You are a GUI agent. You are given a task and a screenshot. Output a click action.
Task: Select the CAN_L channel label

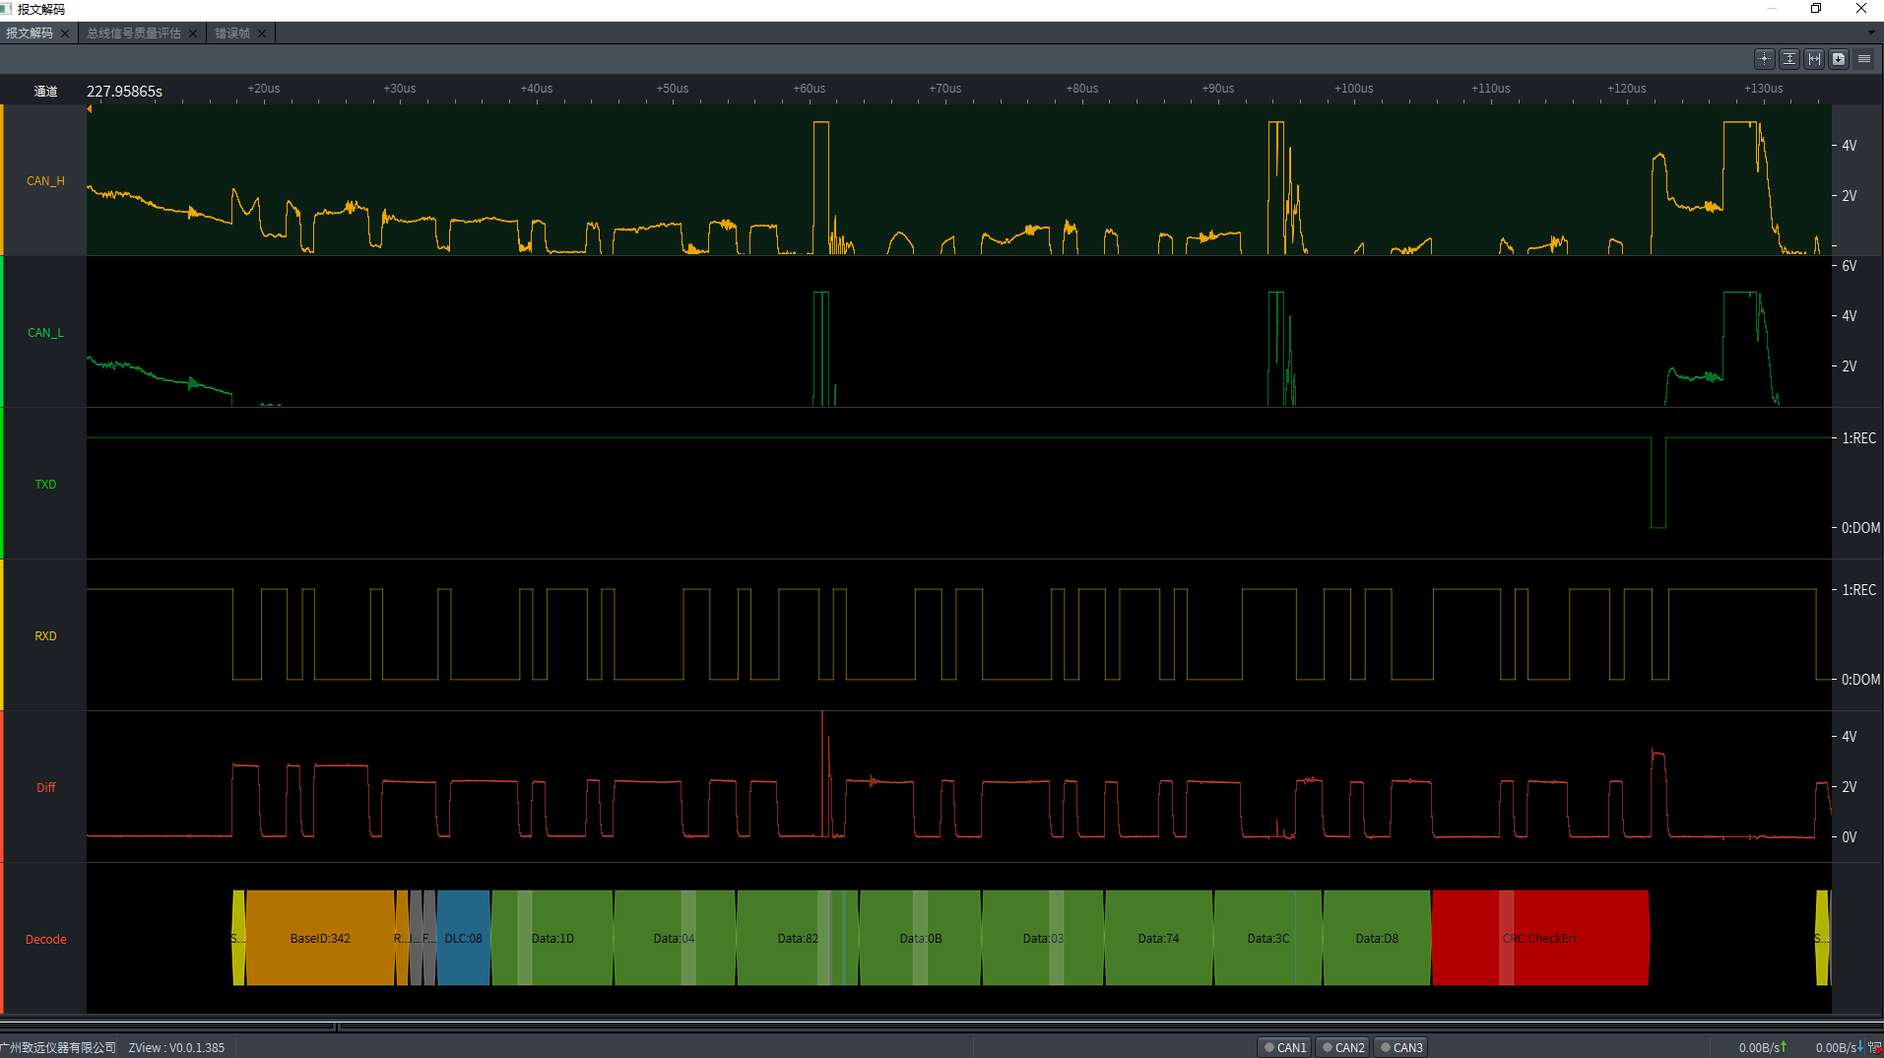[x=45, y=333]
